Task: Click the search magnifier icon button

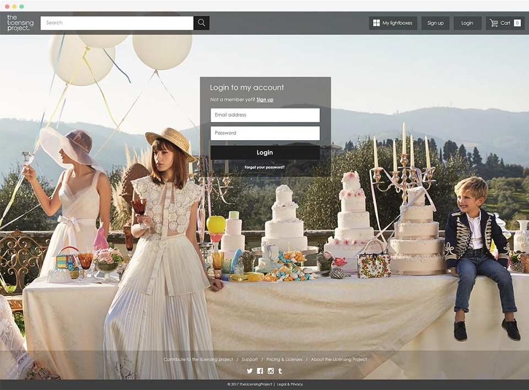Action: tap(202, 23)
